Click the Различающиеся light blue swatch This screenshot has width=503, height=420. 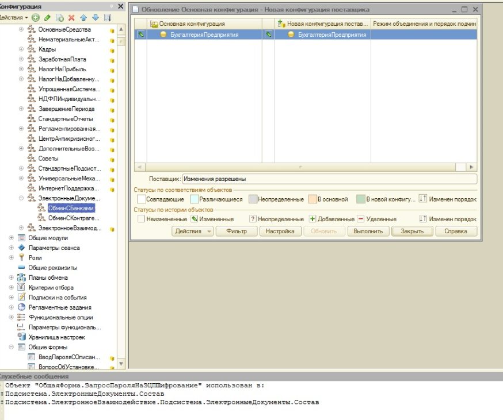pyautogui.click(x=195, y=199)
